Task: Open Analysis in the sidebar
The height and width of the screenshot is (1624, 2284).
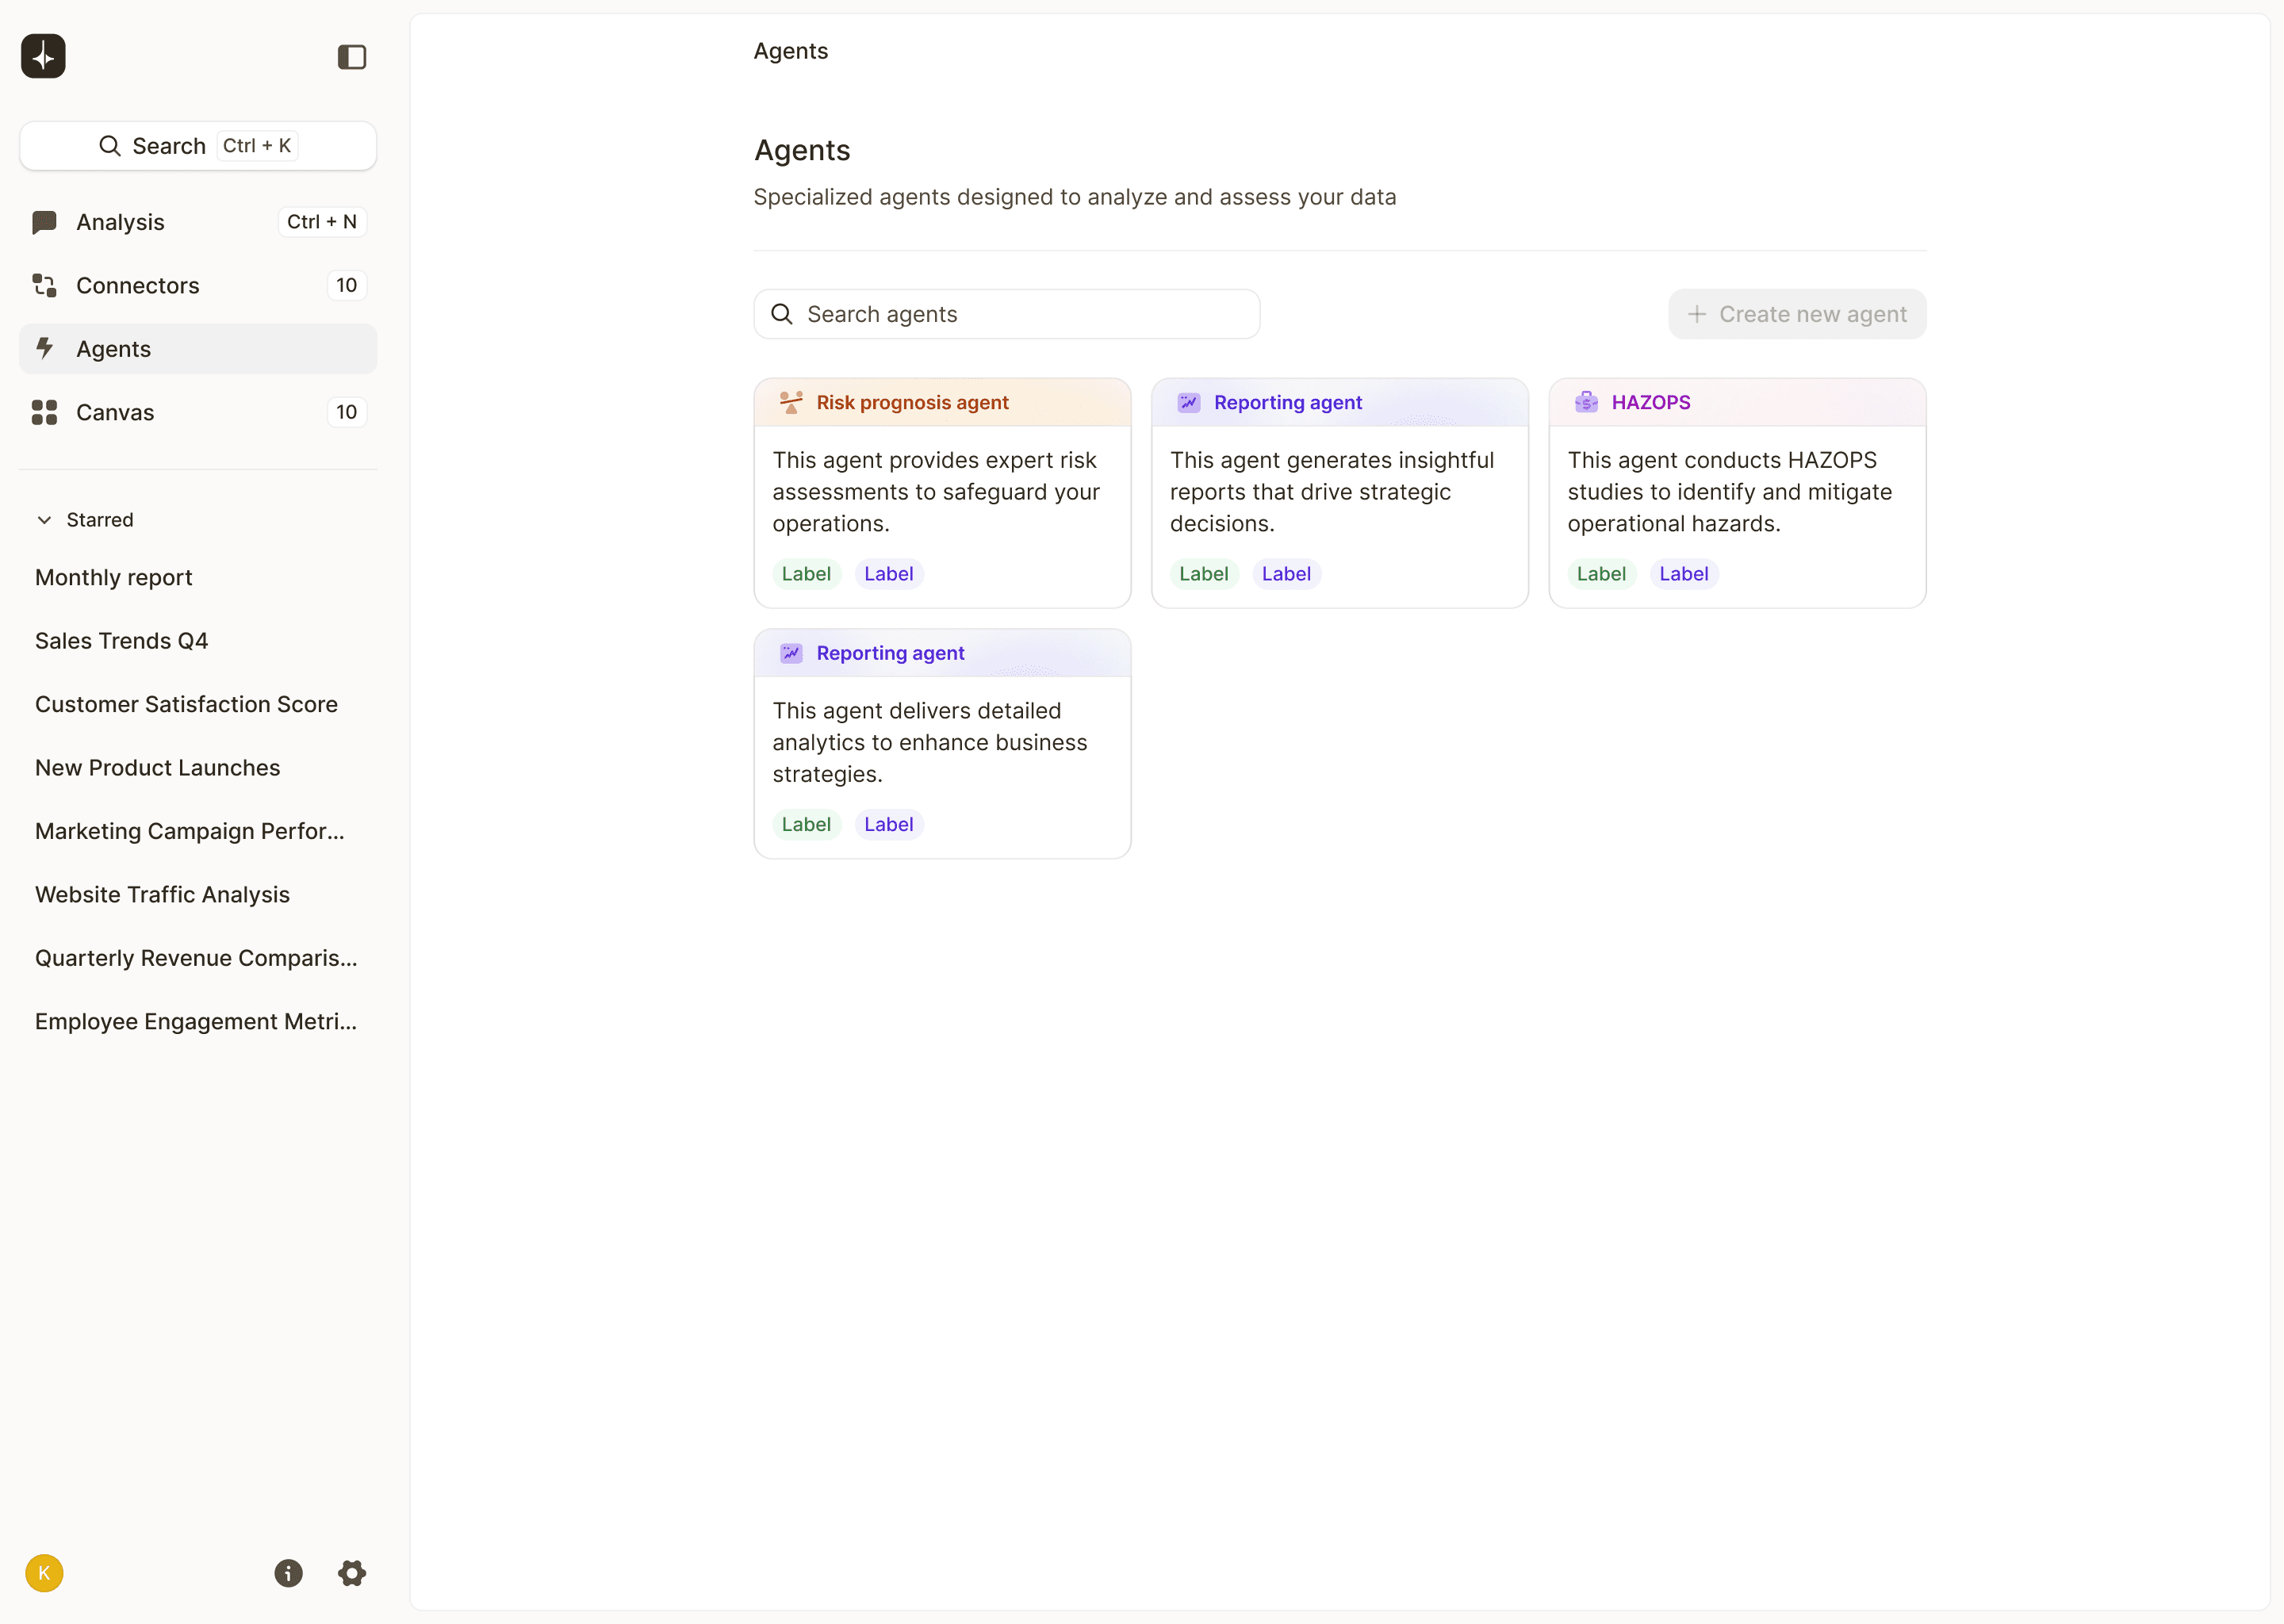Action: point(198,222)
